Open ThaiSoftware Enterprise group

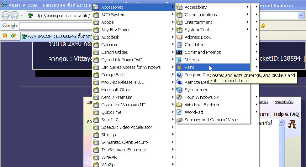134,150
